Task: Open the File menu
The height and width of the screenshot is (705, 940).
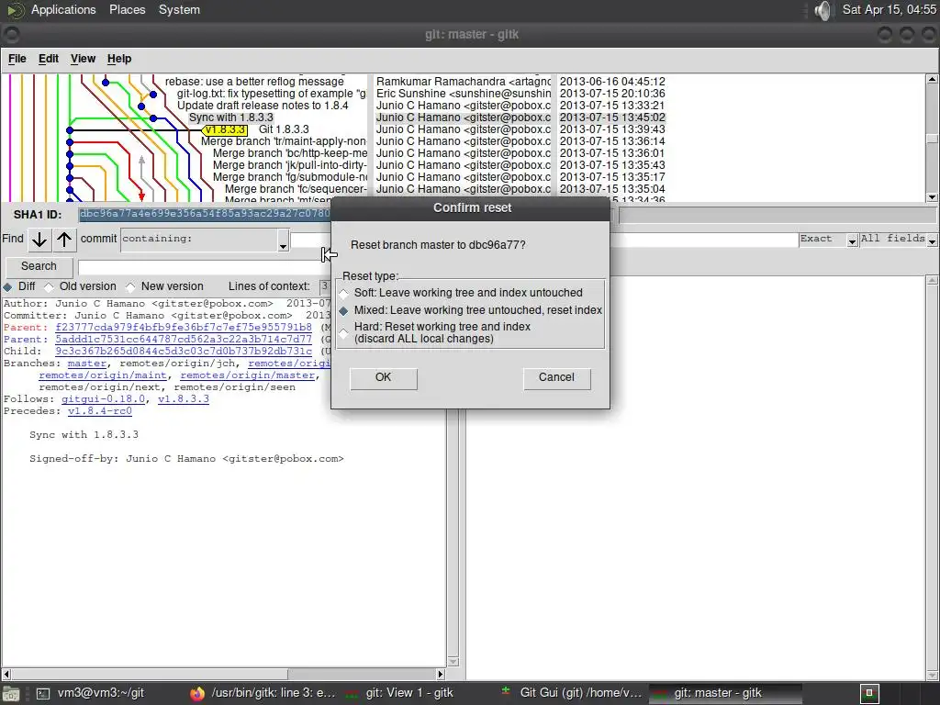Action: [x=17, y=59]
